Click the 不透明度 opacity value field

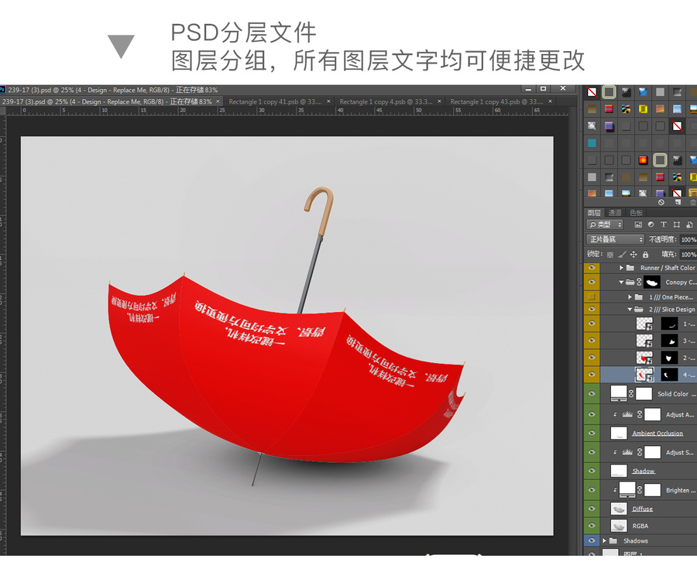click(x=688, y=239)
